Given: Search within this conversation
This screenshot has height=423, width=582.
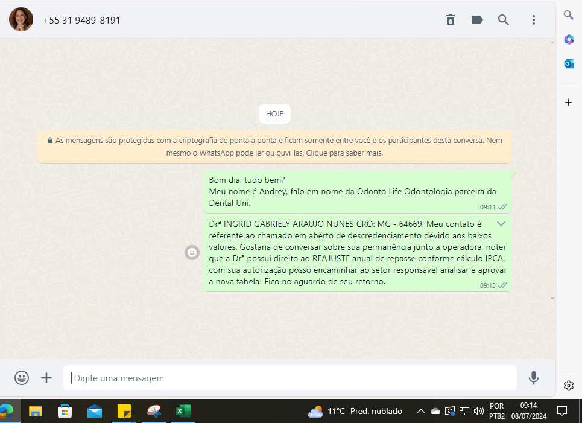Looking at the screenshot, I should (504, 20).
